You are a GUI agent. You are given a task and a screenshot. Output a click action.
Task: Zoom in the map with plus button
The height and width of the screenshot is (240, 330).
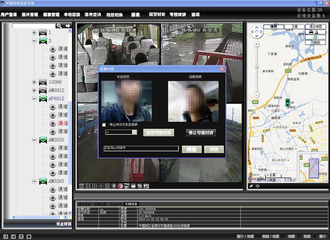[x=257, y=44]
